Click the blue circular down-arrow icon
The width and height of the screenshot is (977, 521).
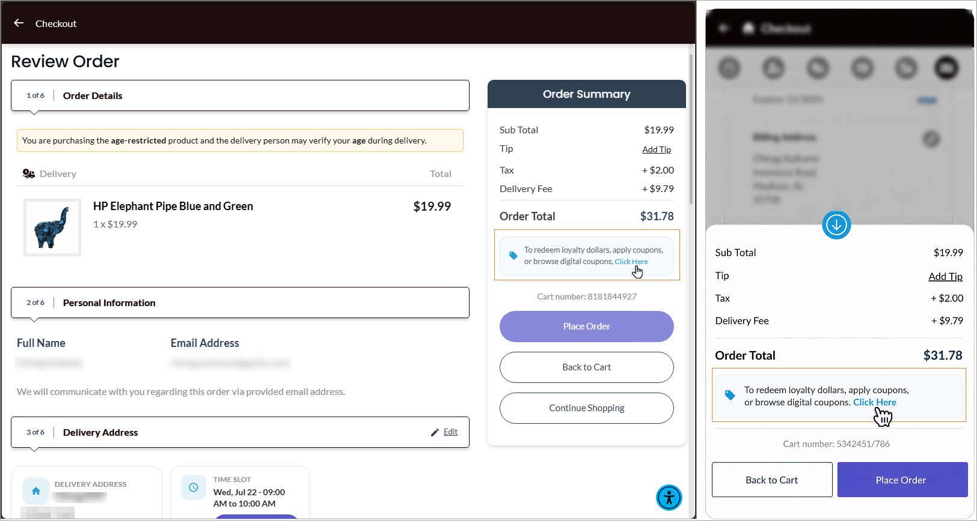coord(836,225)
